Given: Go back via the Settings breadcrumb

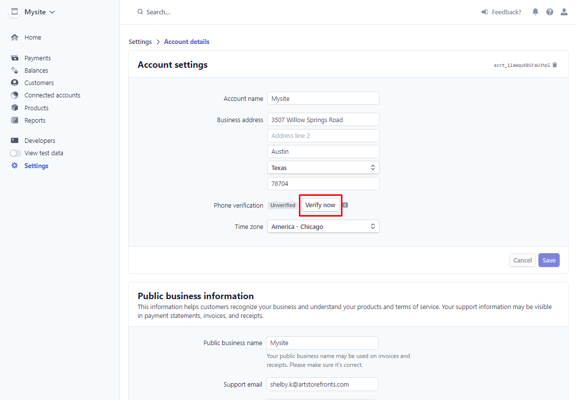Looking at the screenshot, I should [140, 42].
